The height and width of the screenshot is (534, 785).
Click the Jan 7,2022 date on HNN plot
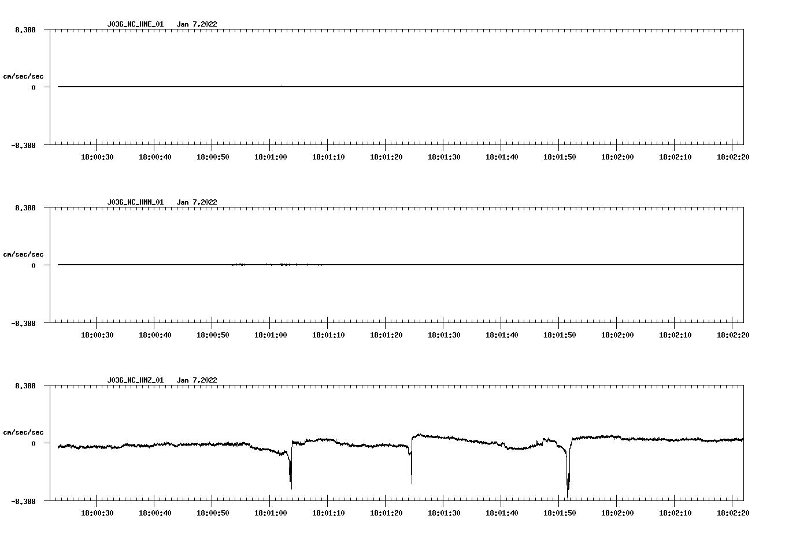(x=197, y=202)
